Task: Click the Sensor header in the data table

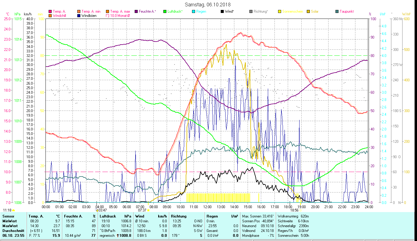Action: [8, 216]
